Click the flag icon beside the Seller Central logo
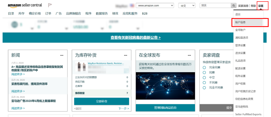Screen dimensions: 271x117 click(50, 5)
